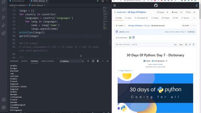Click 08_Day folder in file path
The height and width of the screenshot is (113, 201).
point(147,26)
